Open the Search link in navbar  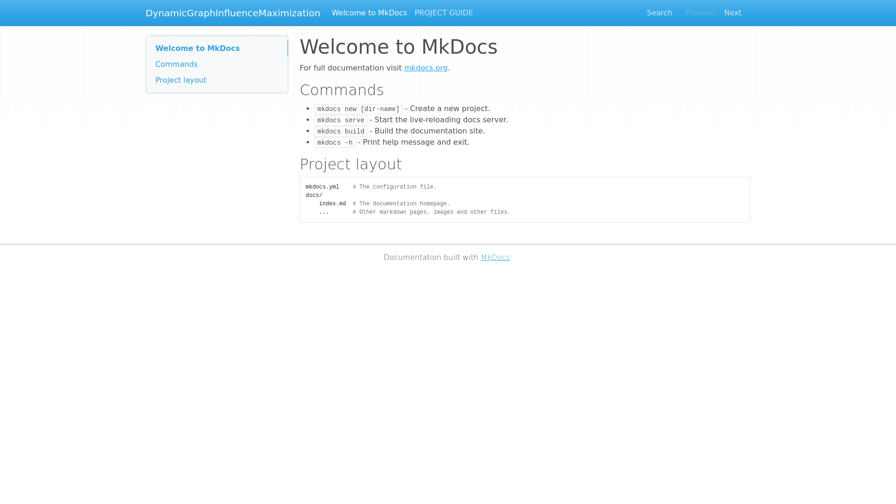(x=659, y=13)
